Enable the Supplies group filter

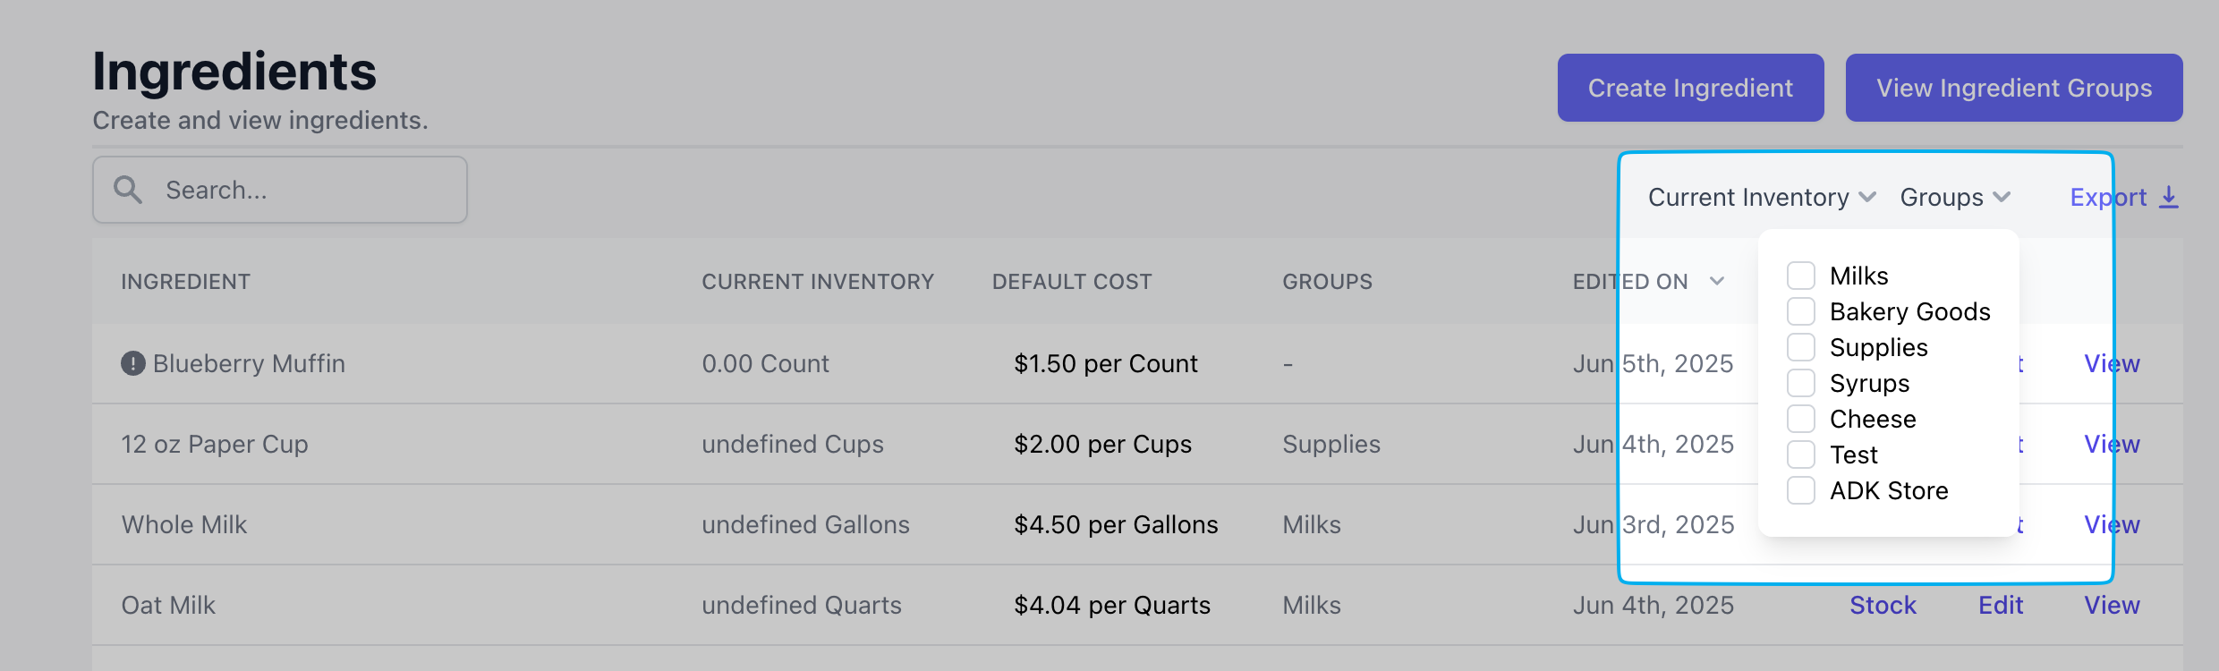tap(1801, 347)
